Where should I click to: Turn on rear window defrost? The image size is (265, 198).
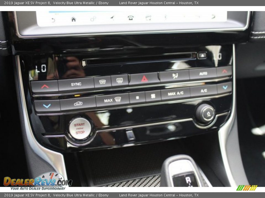tap(120, 81)
